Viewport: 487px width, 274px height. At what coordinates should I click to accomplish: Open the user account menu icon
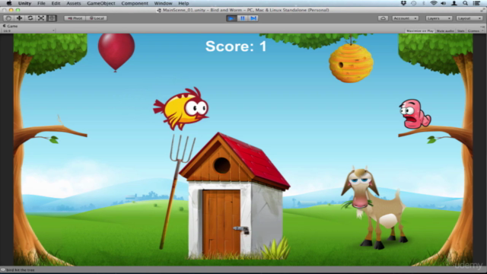tap(454, 3)
